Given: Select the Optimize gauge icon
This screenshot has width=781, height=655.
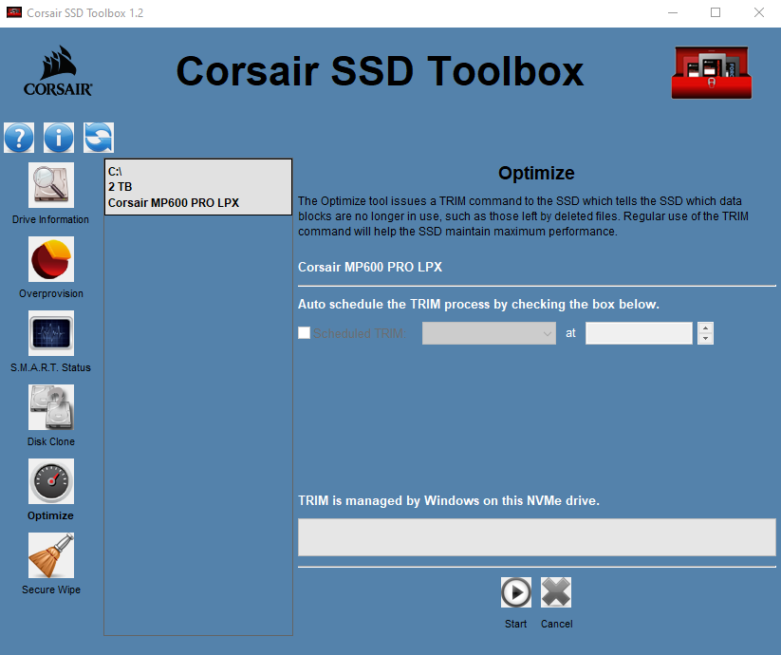Looking at the screenshot, I should (51, 482).
